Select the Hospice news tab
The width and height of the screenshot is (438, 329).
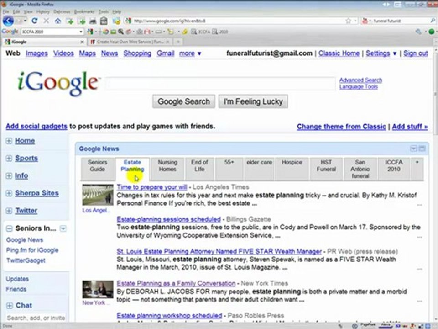tap(292, 169)
